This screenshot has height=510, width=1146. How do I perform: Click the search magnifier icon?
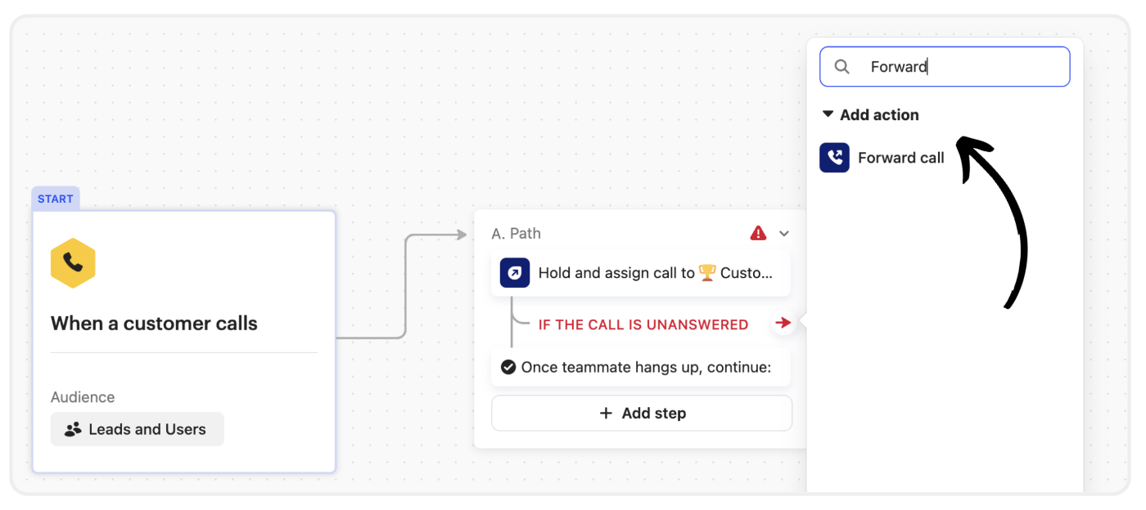click(841, 67)
